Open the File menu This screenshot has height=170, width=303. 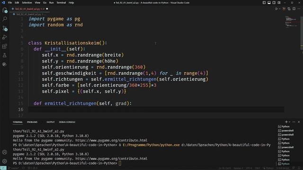[10, 3]
